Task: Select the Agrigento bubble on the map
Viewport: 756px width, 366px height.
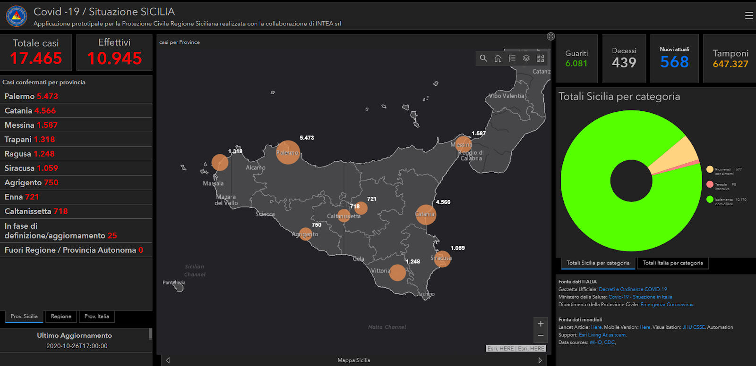Action: point(306,234)
